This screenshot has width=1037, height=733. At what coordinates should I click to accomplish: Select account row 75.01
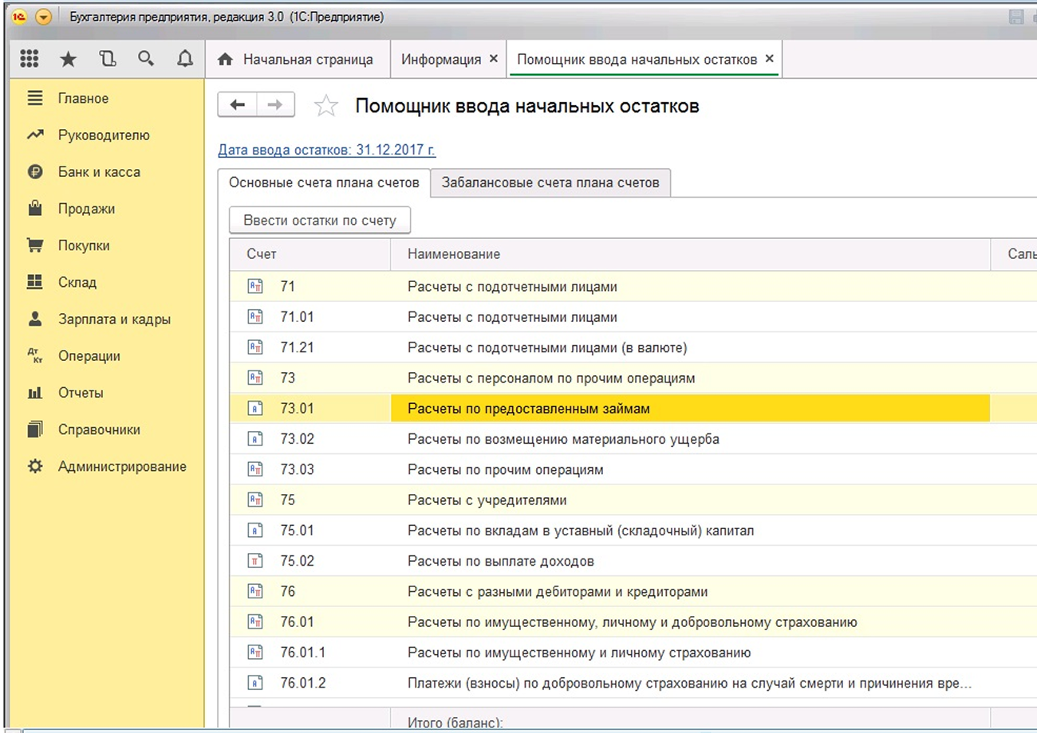297,531
